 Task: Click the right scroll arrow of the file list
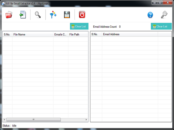click(x=86, y=120)
